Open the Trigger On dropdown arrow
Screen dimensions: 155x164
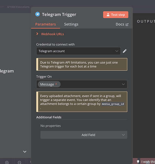pos(123,84)
